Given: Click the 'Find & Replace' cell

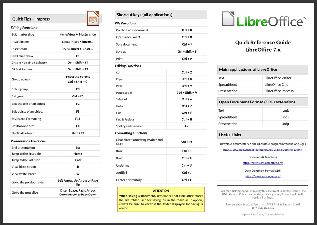Looking at the screenshot, I should (x=141, y=119).
